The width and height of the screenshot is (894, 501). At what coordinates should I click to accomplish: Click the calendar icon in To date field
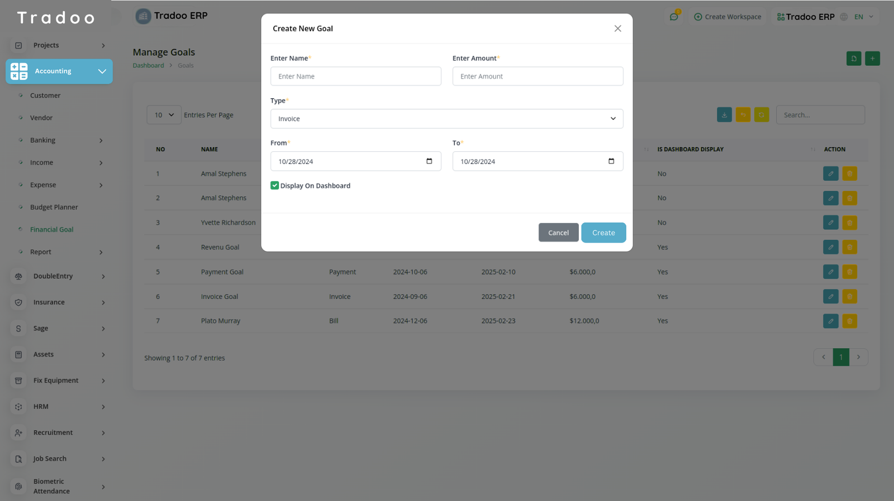pos(611,161)
